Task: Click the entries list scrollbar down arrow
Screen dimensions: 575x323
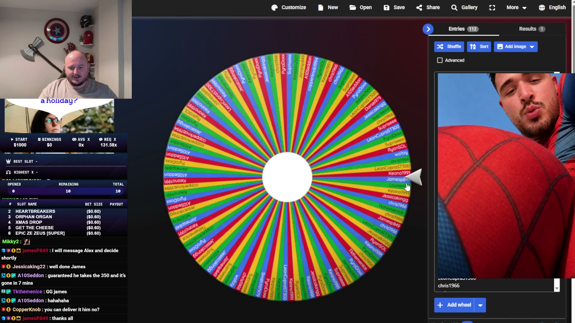Action: click(557, 289)
